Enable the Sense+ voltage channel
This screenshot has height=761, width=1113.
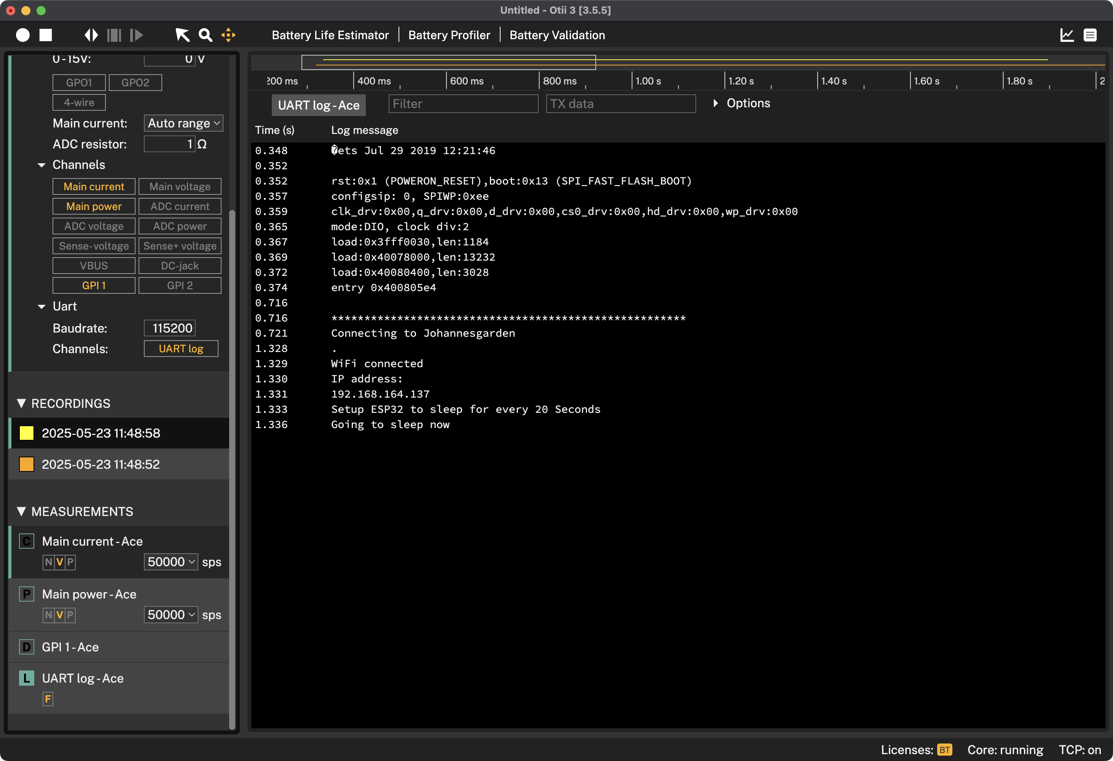click(180, 246)
